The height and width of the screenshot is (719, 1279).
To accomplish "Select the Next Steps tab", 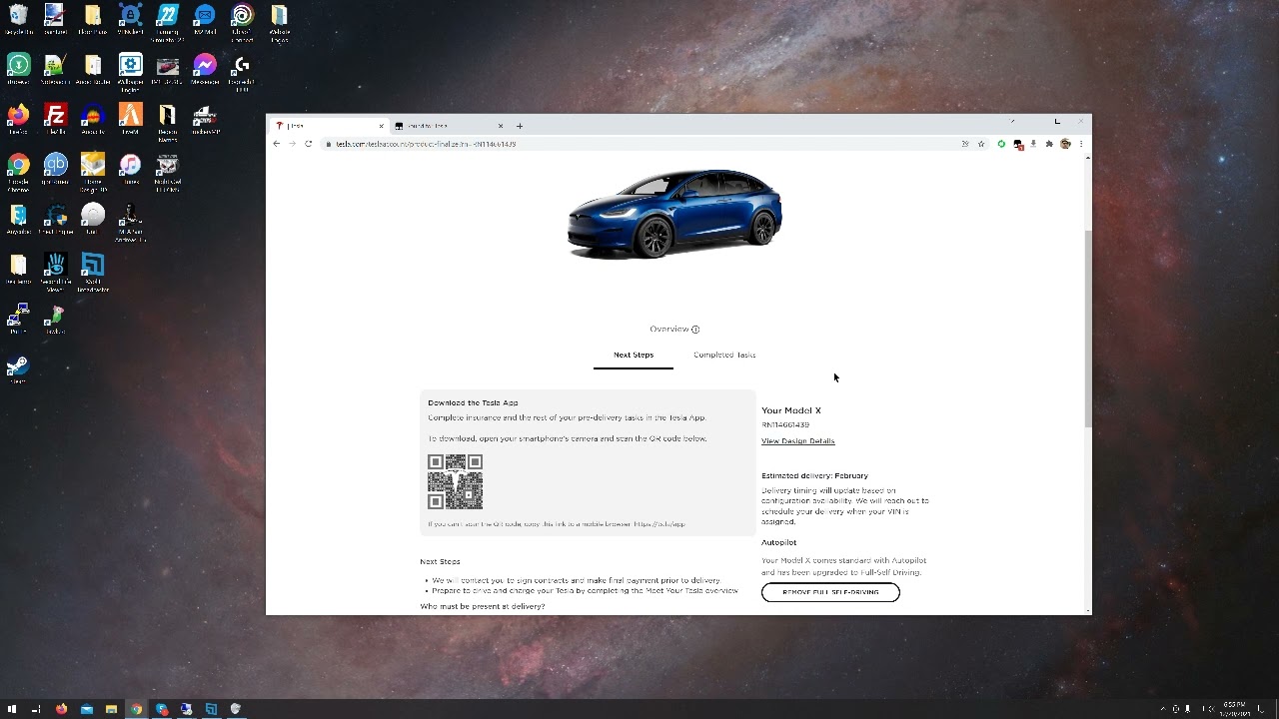I will pyautogui.click(x=634, y=355).
